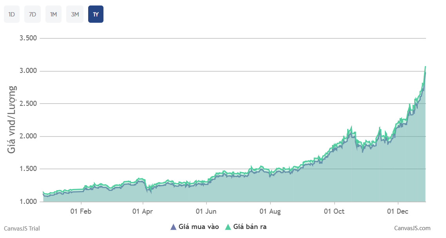
Task: Open the CanvasJS Trial link
Action: pos(22,228)
